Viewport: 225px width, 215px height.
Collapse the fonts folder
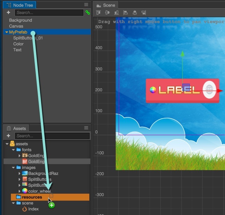13,150
